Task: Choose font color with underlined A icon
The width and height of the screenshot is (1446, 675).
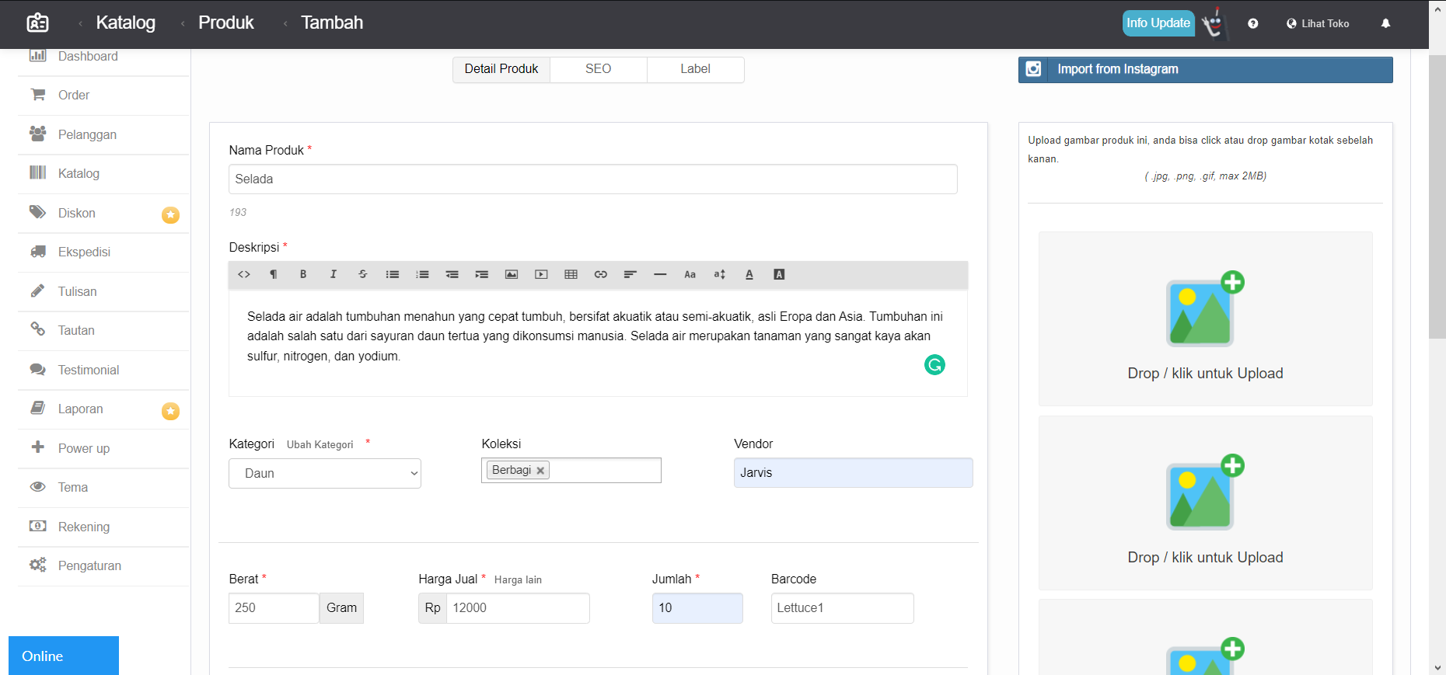Action: coord(749,274)
